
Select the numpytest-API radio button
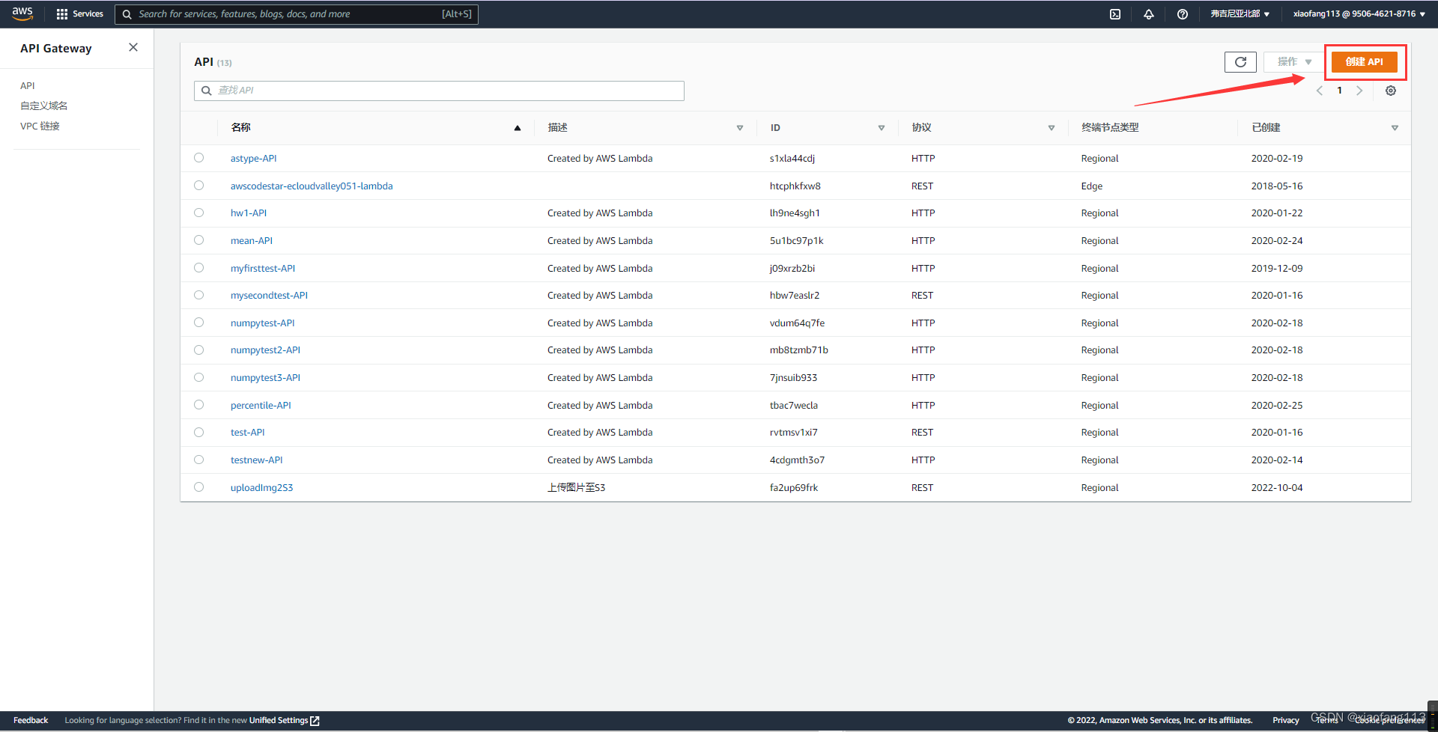(198, 323)
